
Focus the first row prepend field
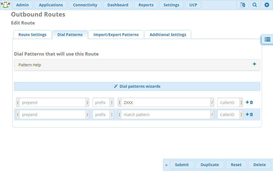pyautogui.click(x=53, y=103)
